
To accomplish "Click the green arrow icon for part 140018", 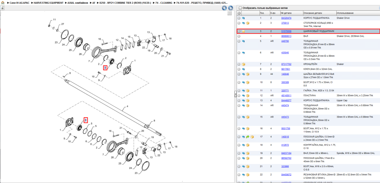I will pyautogui.click(x=248, y=137).
